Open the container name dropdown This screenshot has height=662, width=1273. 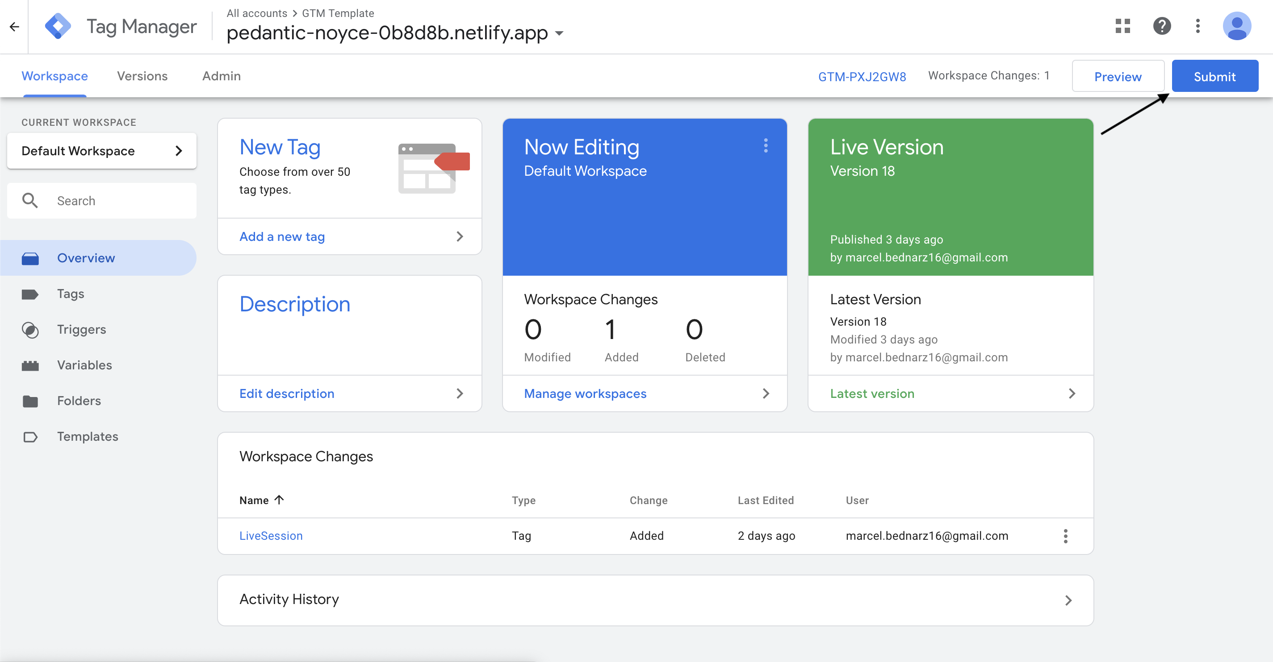(x=559, y=33)
